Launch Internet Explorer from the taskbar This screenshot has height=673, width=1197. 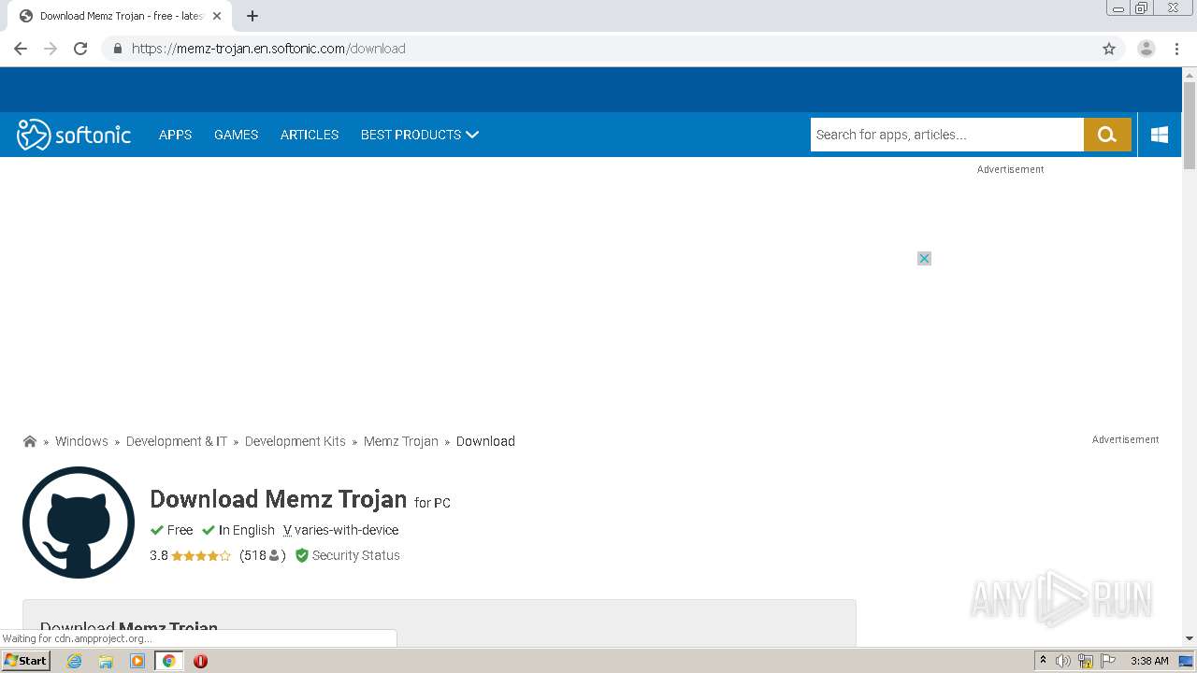[x=75, y=661]
